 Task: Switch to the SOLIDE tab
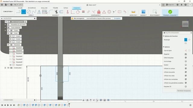20,8
